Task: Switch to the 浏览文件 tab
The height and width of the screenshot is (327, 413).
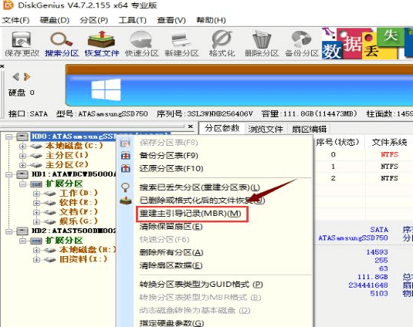Action: pos(266,129)
